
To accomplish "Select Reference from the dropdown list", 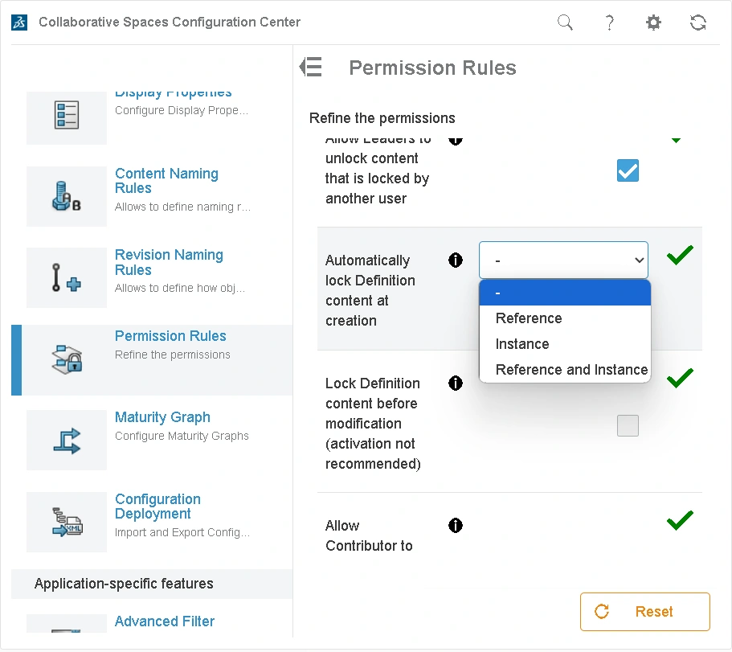I will [529, 318].
